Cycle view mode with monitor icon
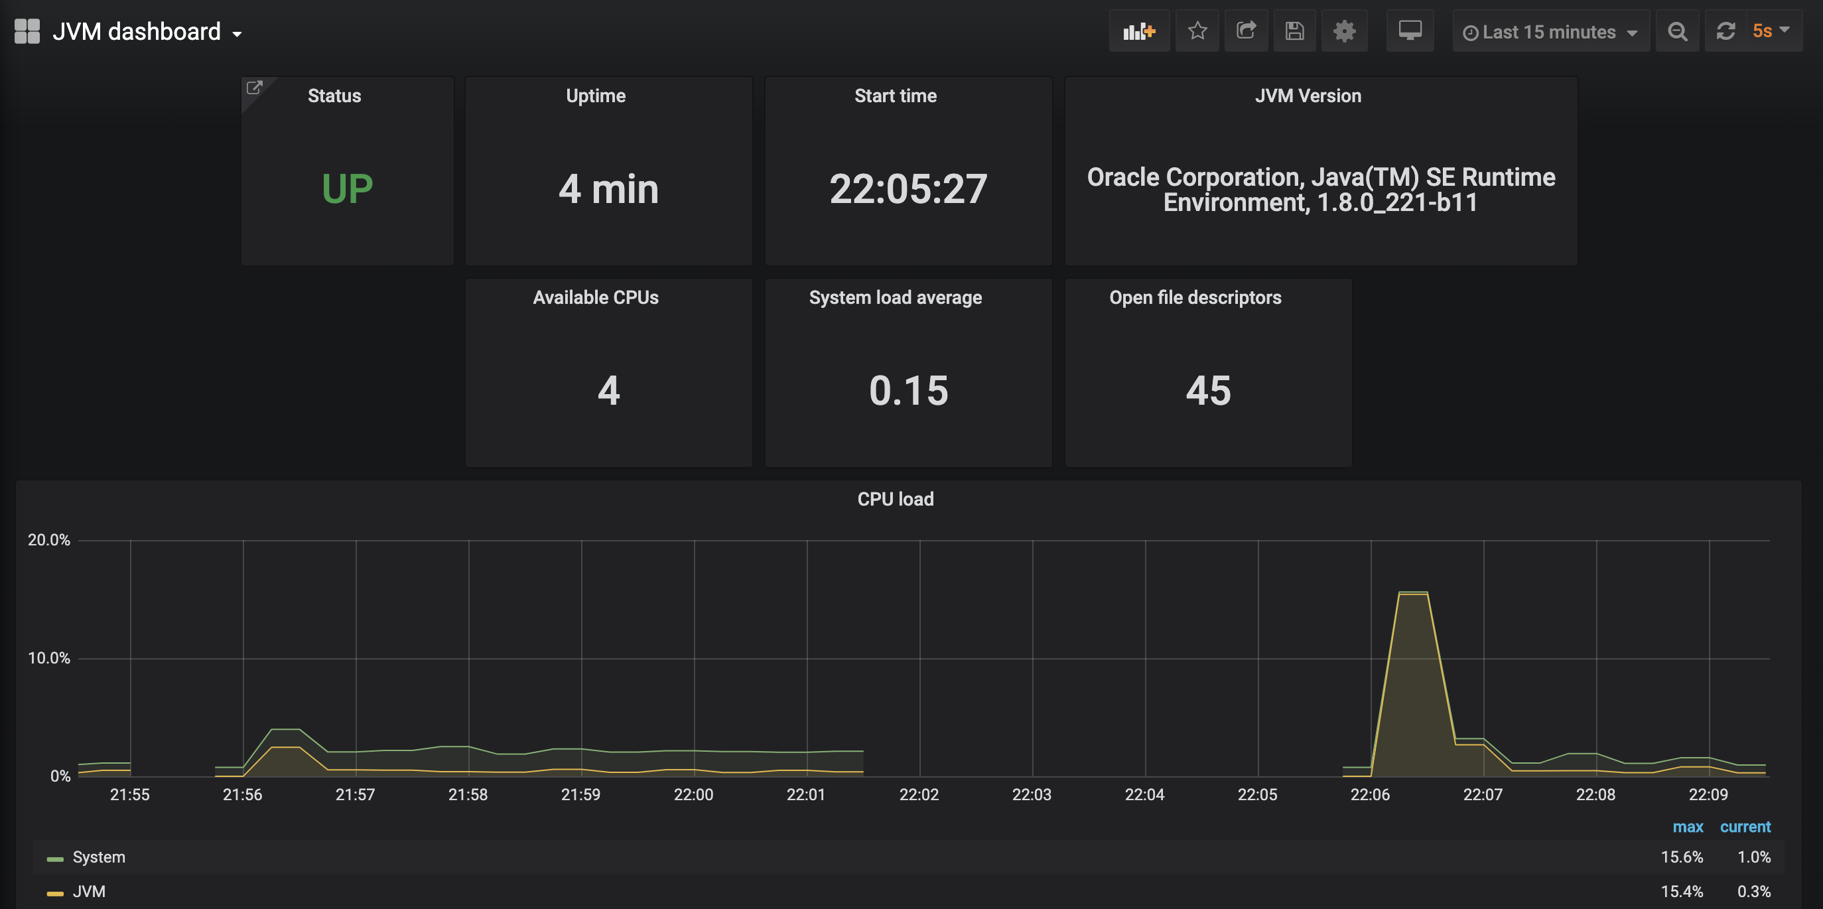This screenshot has width=1823, height=909. point(1410,31)
